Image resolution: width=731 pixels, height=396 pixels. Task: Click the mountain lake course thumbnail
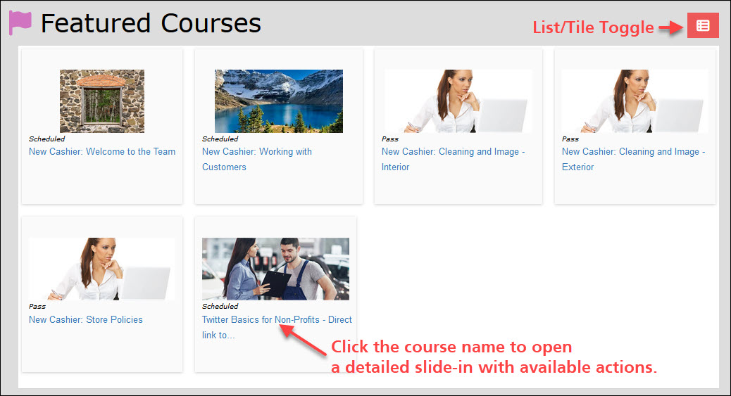point(279,101)
